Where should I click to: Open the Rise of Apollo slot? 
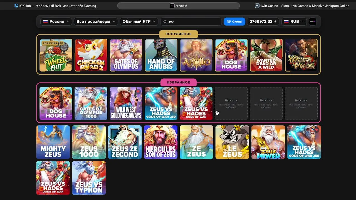click(x=196, y=55)
